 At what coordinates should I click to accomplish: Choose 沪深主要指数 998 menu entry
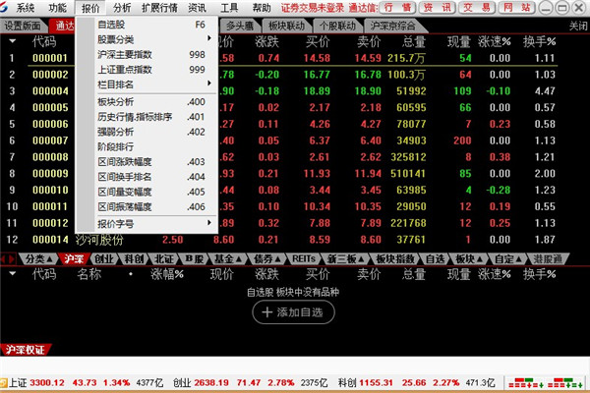[x=154, y=55]
